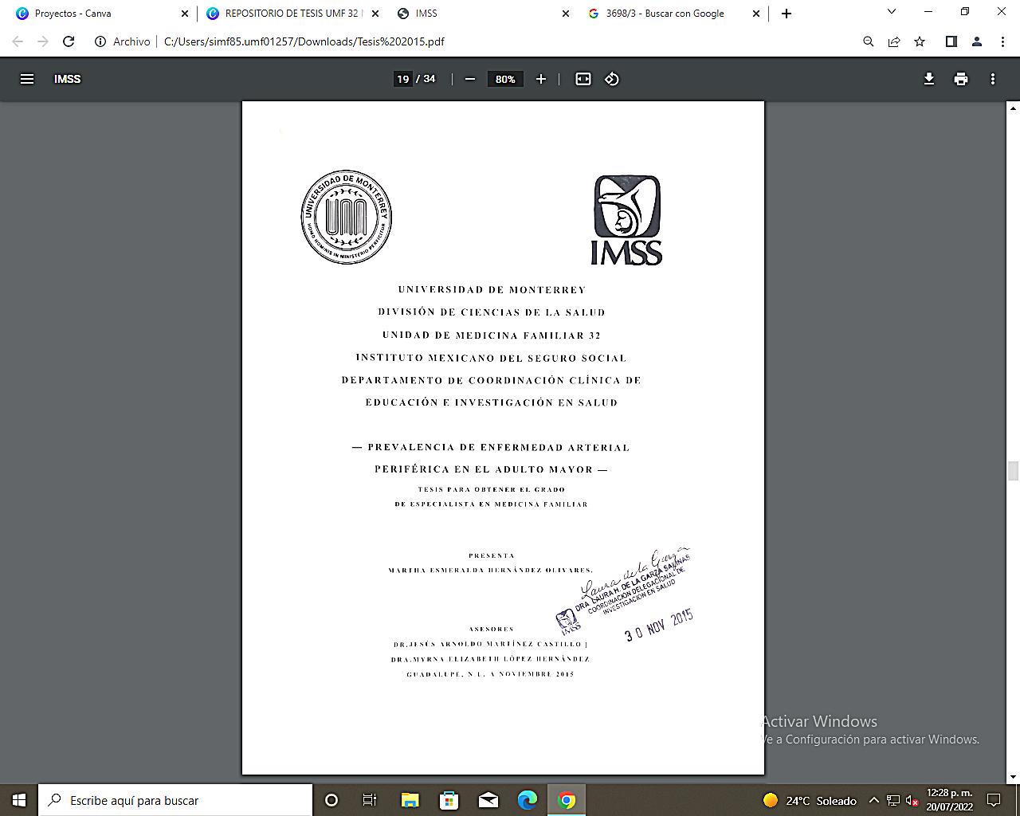The height and width of the screenshot is (816, 1020).
Task: Toggle the Chrome side panel
Action: click(x=951, y=41)
